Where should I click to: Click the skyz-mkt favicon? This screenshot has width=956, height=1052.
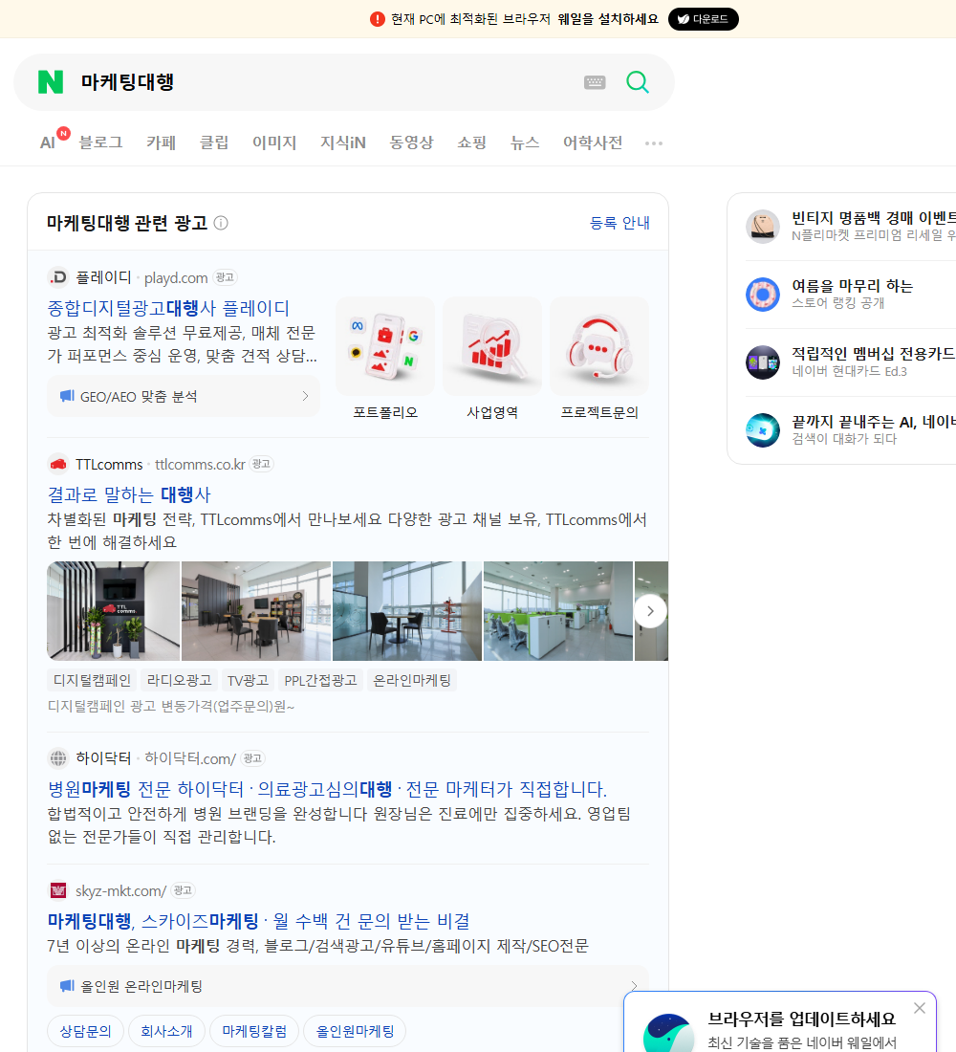(x=58, y=890)
